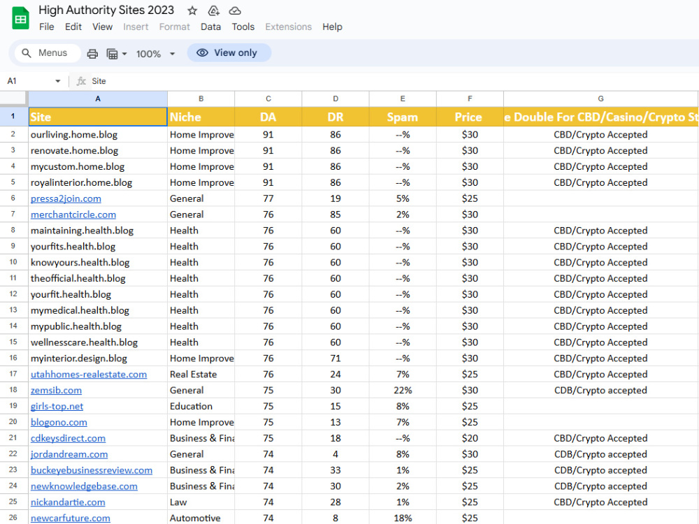The image size is (699, 524).
Task: Expand the filter views dropdown arrow
Action: click(124, 54)
